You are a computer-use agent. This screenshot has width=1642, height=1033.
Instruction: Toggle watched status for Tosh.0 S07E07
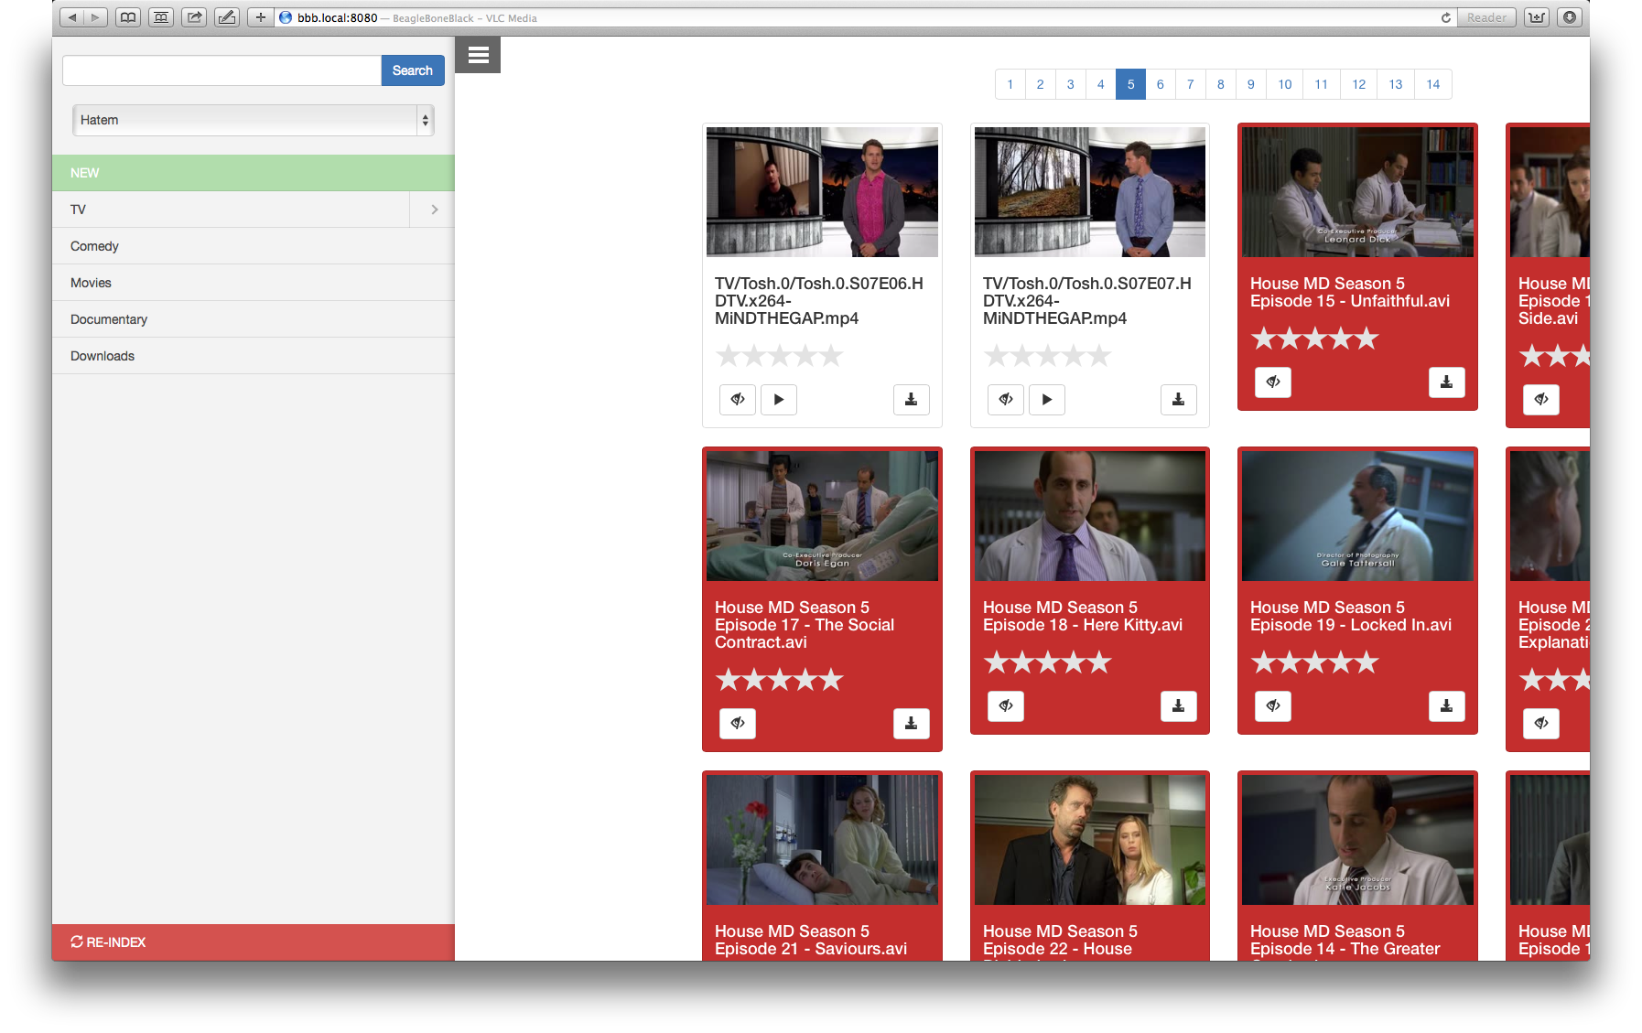point(1006,400)
